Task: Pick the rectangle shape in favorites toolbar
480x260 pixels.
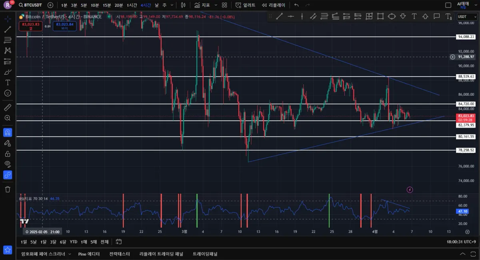Action: click(x=380, y=16)
